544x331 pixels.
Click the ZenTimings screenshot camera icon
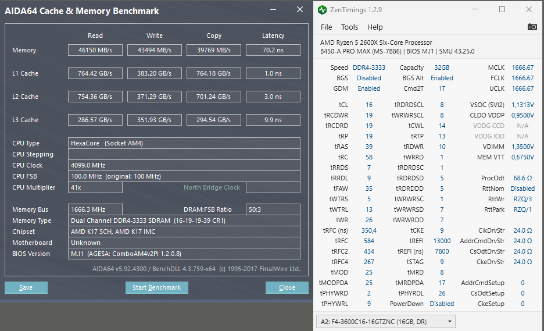[532, 27]
